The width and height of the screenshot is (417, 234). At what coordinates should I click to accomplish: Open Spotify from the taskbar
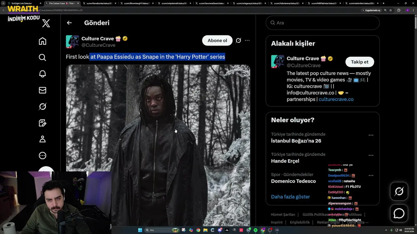[x=256, y=230]
